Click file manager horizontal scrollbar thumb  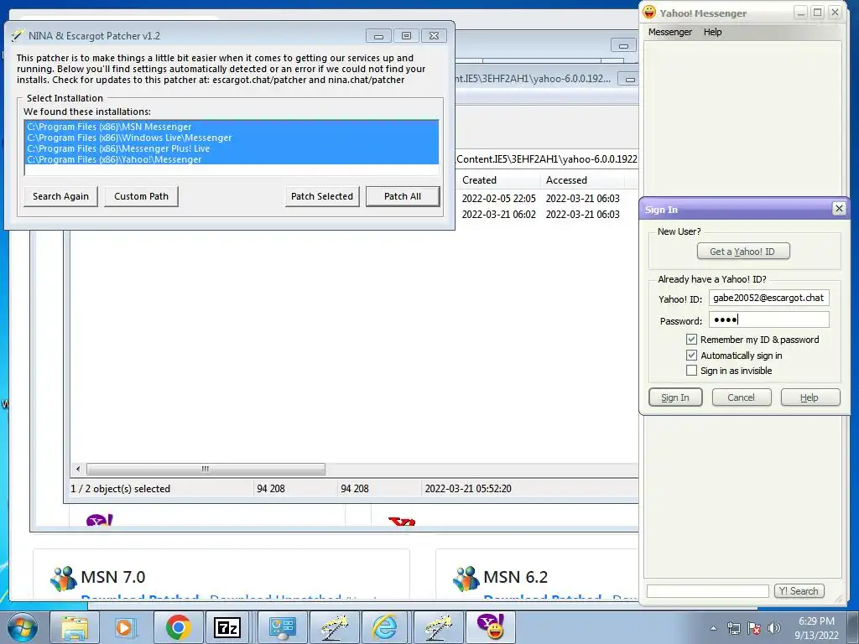click(x=206, y=470)
